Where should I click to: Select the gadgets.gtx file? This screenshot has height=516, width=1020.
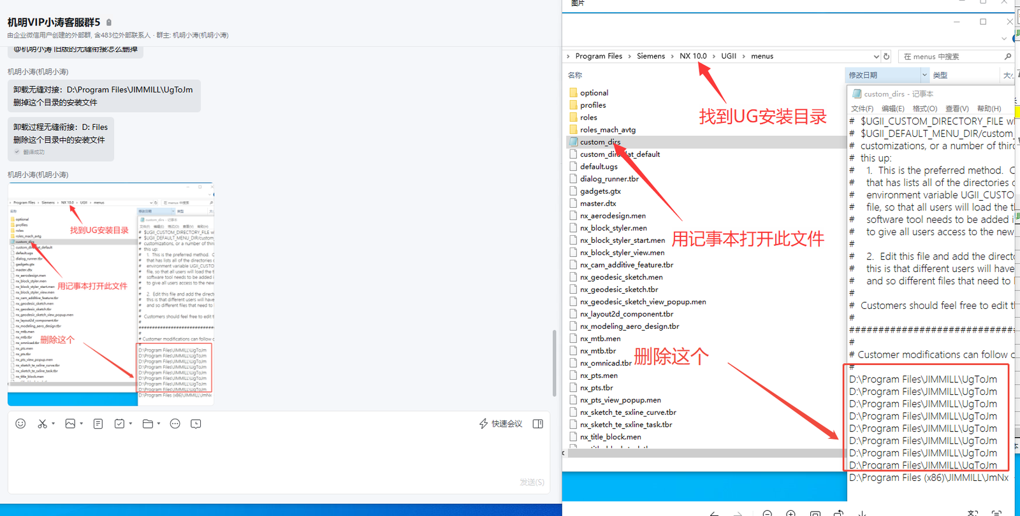pyautogui.click(x=595, y=190)
